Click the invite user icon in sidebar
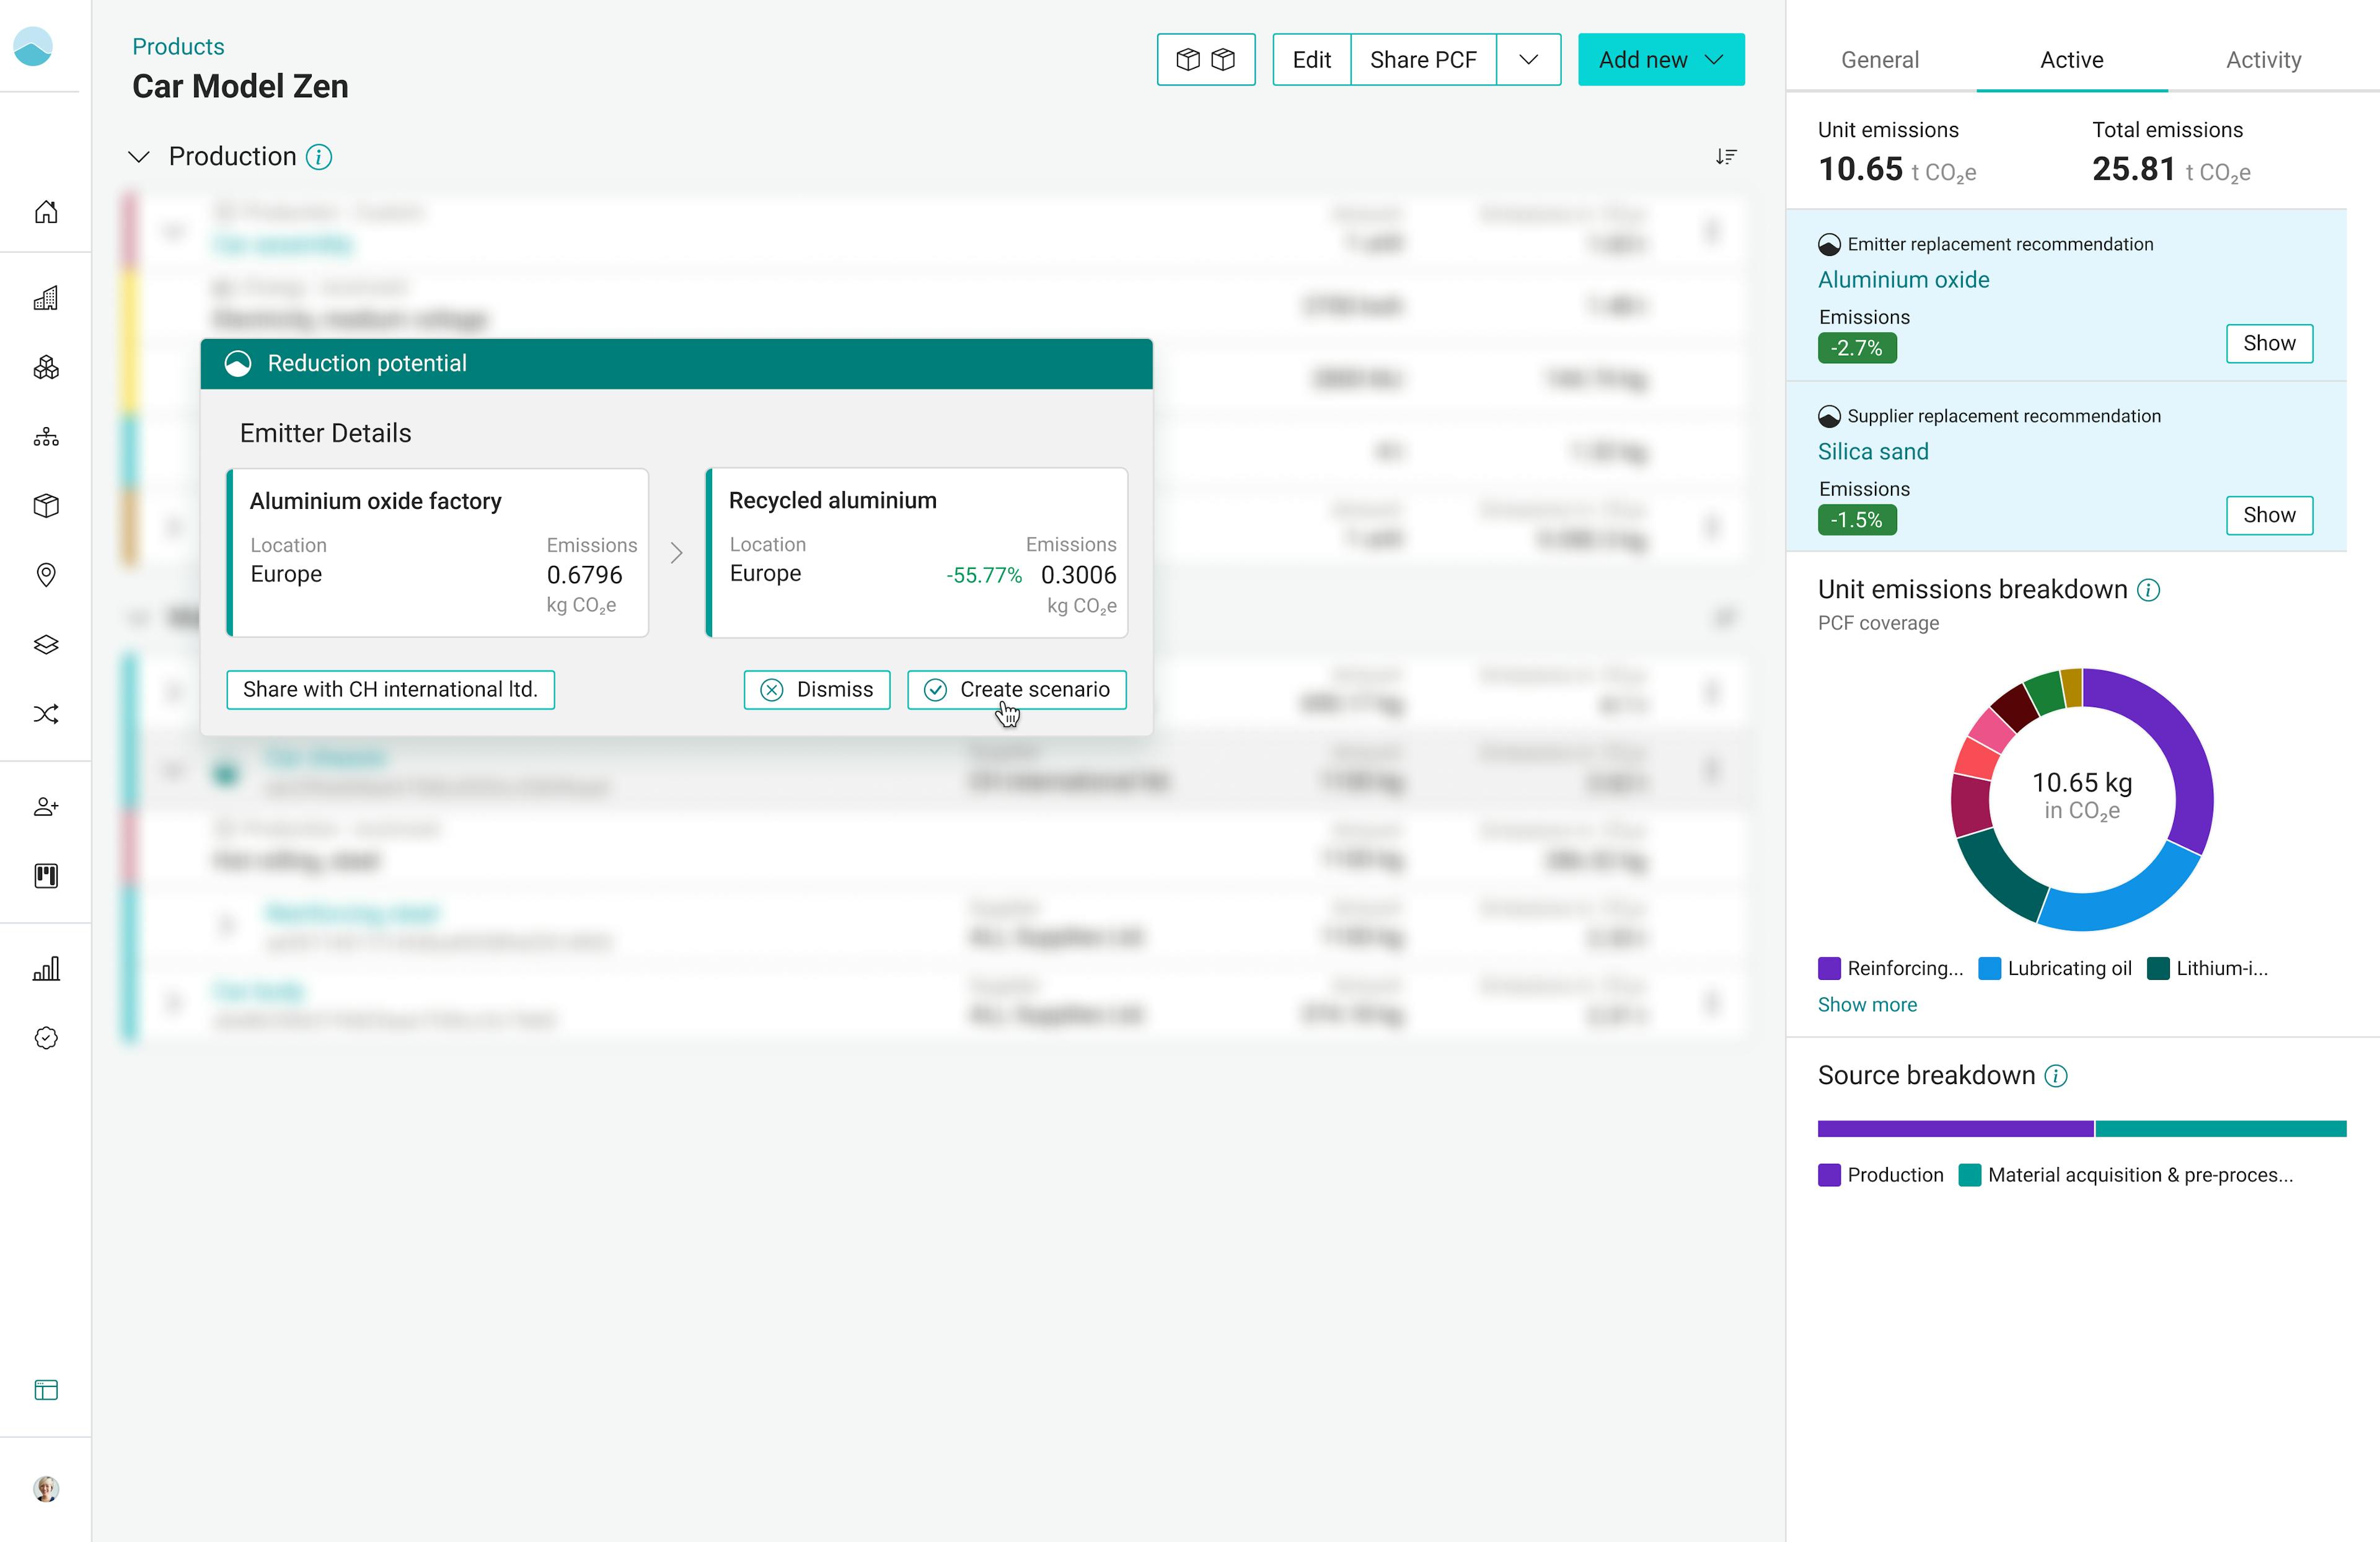Viewport: 2380px width, 1542px height. point(46,806)
